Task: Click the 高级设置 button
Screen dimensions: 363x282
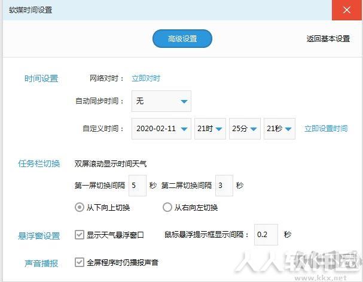Action: point(182,39)
